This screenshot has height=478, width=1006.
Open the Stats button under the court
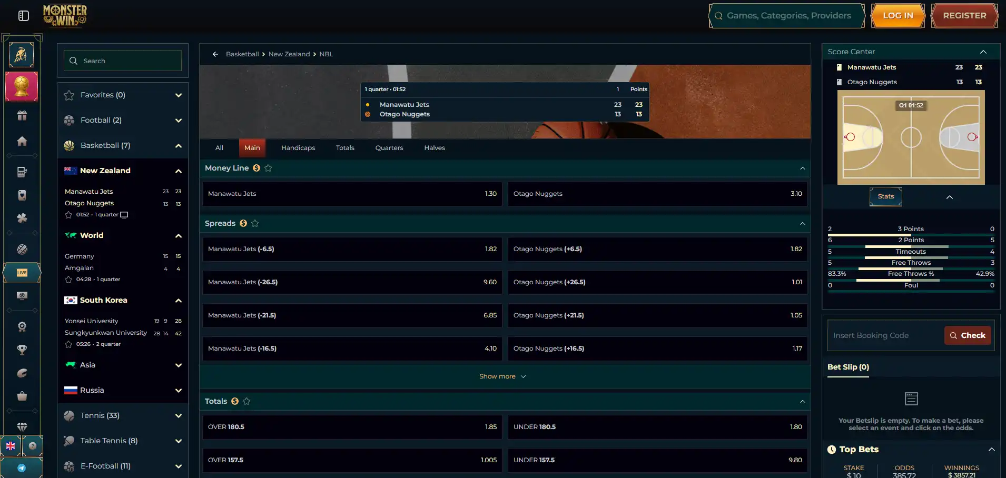click(x=886, y=196)
